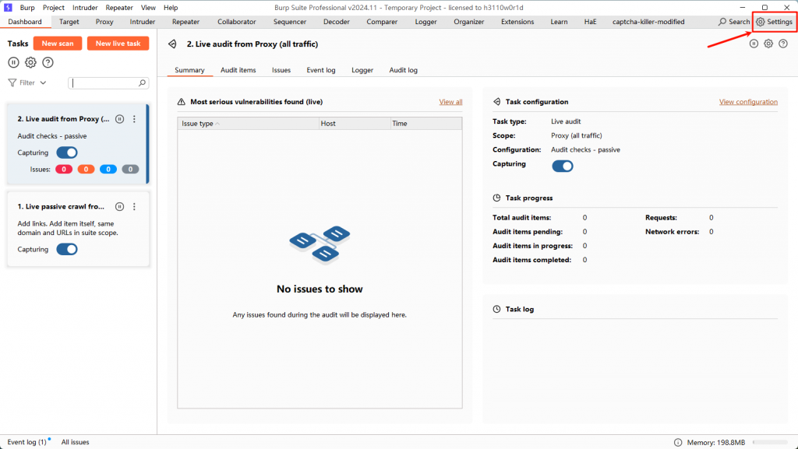Open the Extensions tab
The image size is (798, 449).
coord(517,22)
